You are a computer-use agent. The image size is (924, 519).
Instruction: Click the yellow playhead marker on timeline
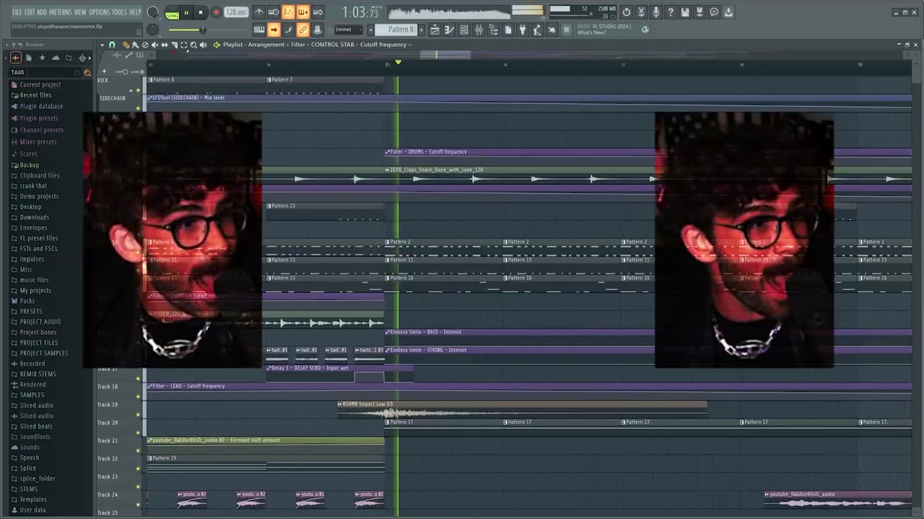pyautogui.click(x=398, y=63)
